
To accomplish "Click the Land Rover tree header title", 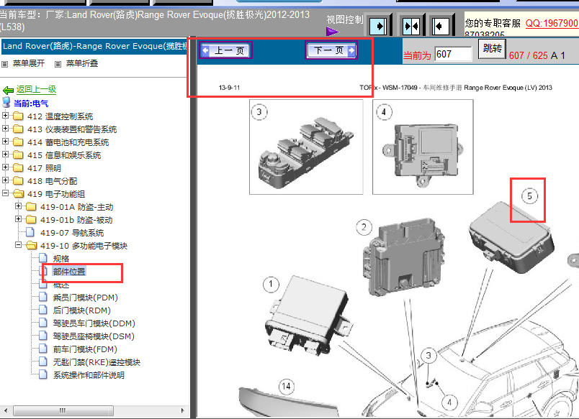I will point(94,46).
